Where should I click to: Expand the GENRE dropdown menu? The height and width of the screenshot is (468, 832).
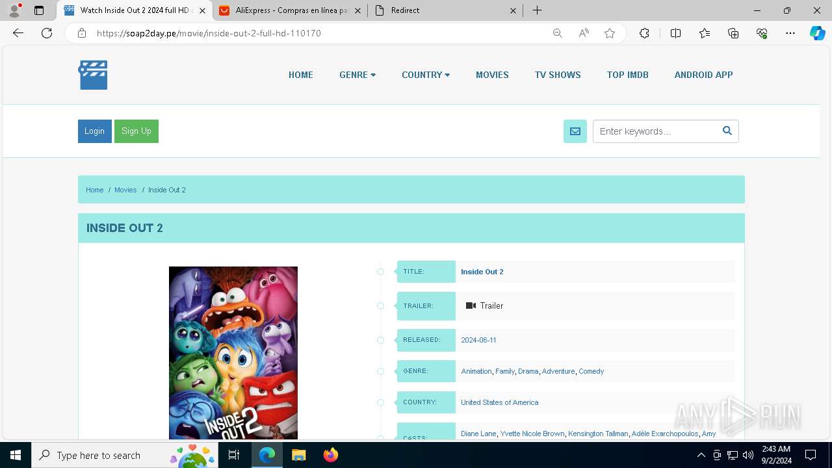pyautogui.click(x=357, y=75)
